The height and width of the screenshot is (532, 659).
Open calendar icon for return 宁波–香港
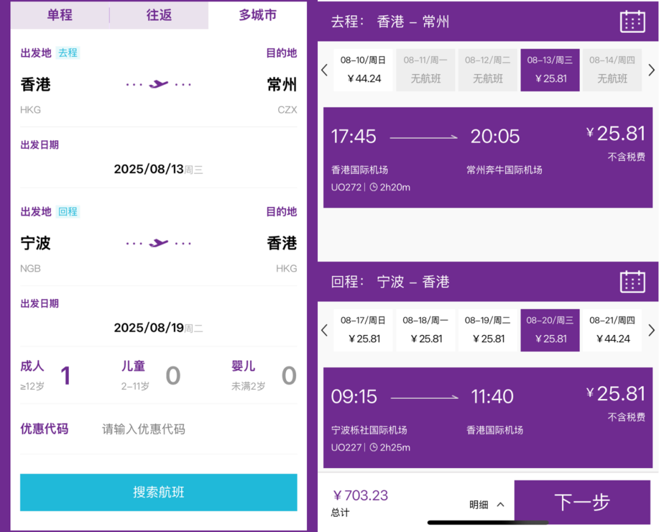pos(632,281)
